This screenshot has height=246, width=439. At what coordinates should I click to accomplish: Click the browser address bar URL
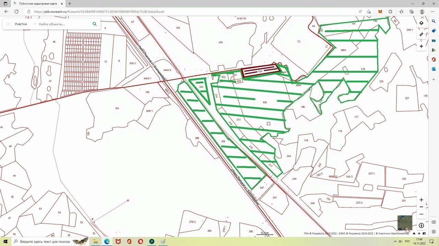pos(99,12)
